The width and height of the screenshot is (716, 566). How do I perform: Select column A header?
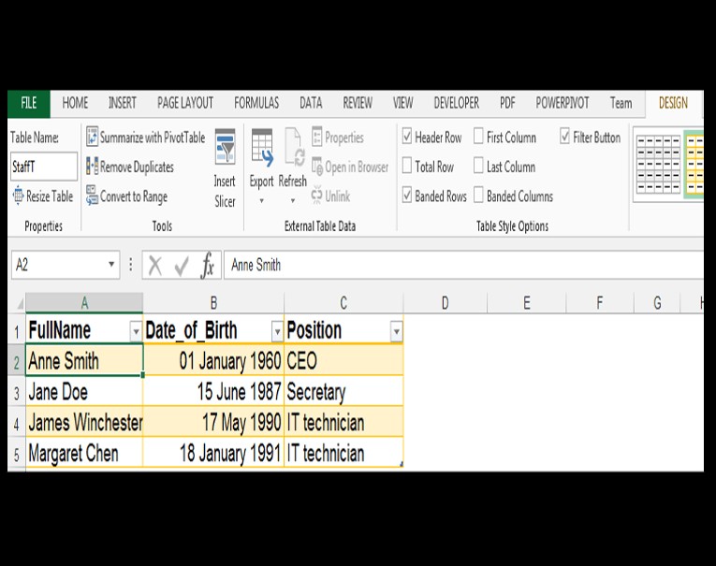pyautogui.click(x=84, y=303)
